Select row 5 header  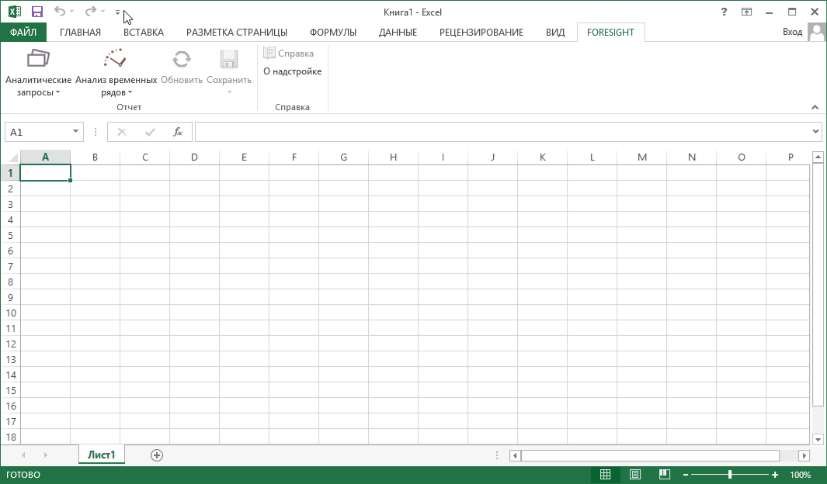click(11, 236)
